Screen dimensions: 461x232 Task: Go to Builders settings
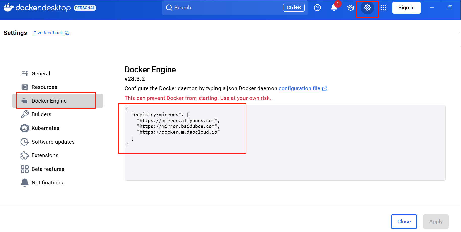(x=58, y=114)
